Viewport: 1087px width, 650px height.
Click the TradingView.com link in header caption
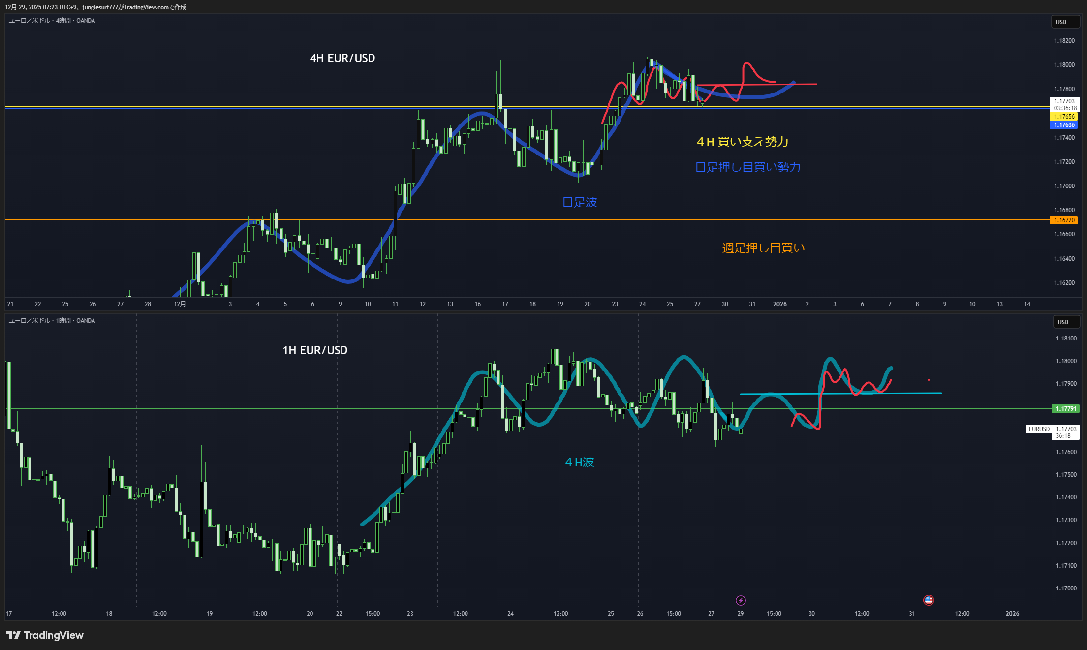tap(146, 7)
